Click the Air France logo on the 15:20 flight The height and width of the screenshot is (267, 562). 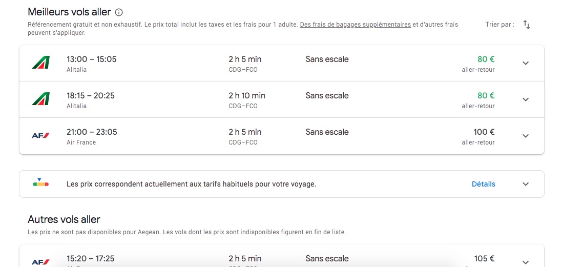pyautogui.click(x=40, y=261)
